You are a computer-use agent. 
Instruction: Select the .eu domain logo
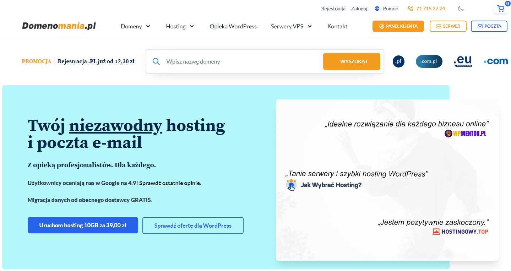pos(462,61)
